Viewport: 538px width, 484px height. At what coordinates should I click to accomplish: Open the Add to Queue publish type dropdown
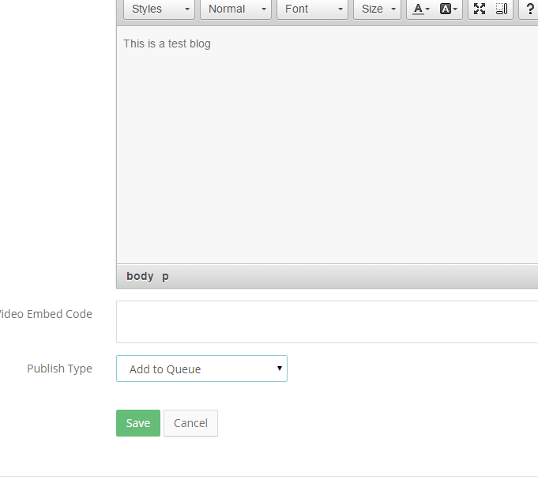coord(201,369)
